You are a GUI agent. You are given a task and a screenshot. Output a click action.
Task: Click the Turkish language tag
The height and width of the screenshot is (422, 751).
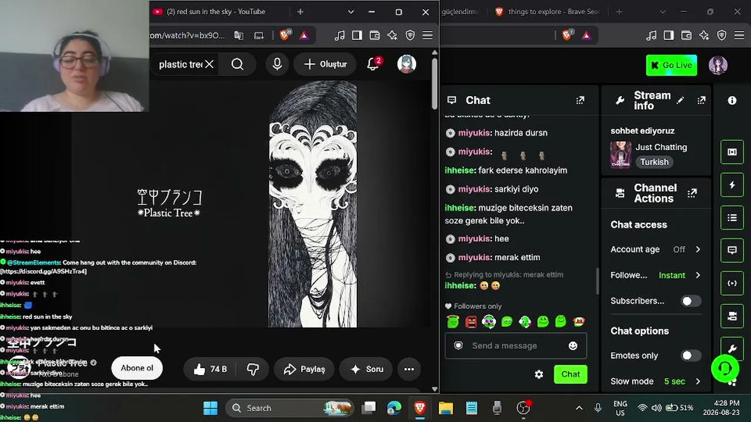[x=654, y=162]
